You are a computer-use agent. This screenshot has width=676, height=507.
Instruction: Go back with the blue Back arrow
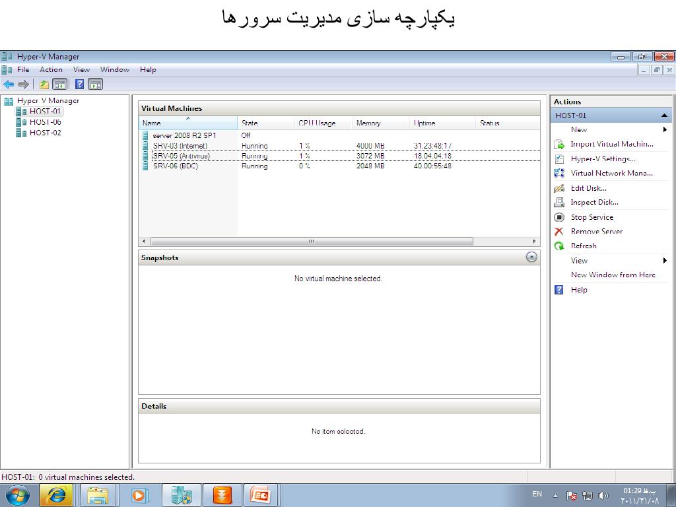(9, 84)
